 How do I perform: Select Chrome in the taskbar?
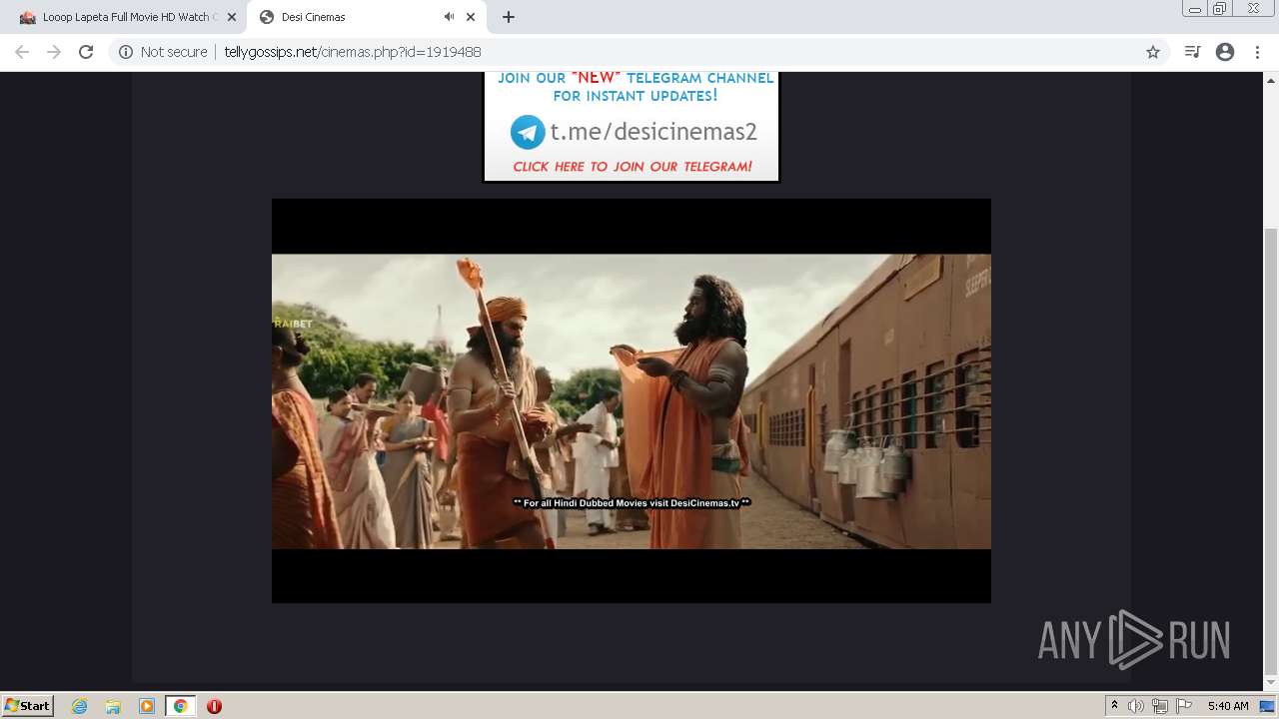pos(181,706)
